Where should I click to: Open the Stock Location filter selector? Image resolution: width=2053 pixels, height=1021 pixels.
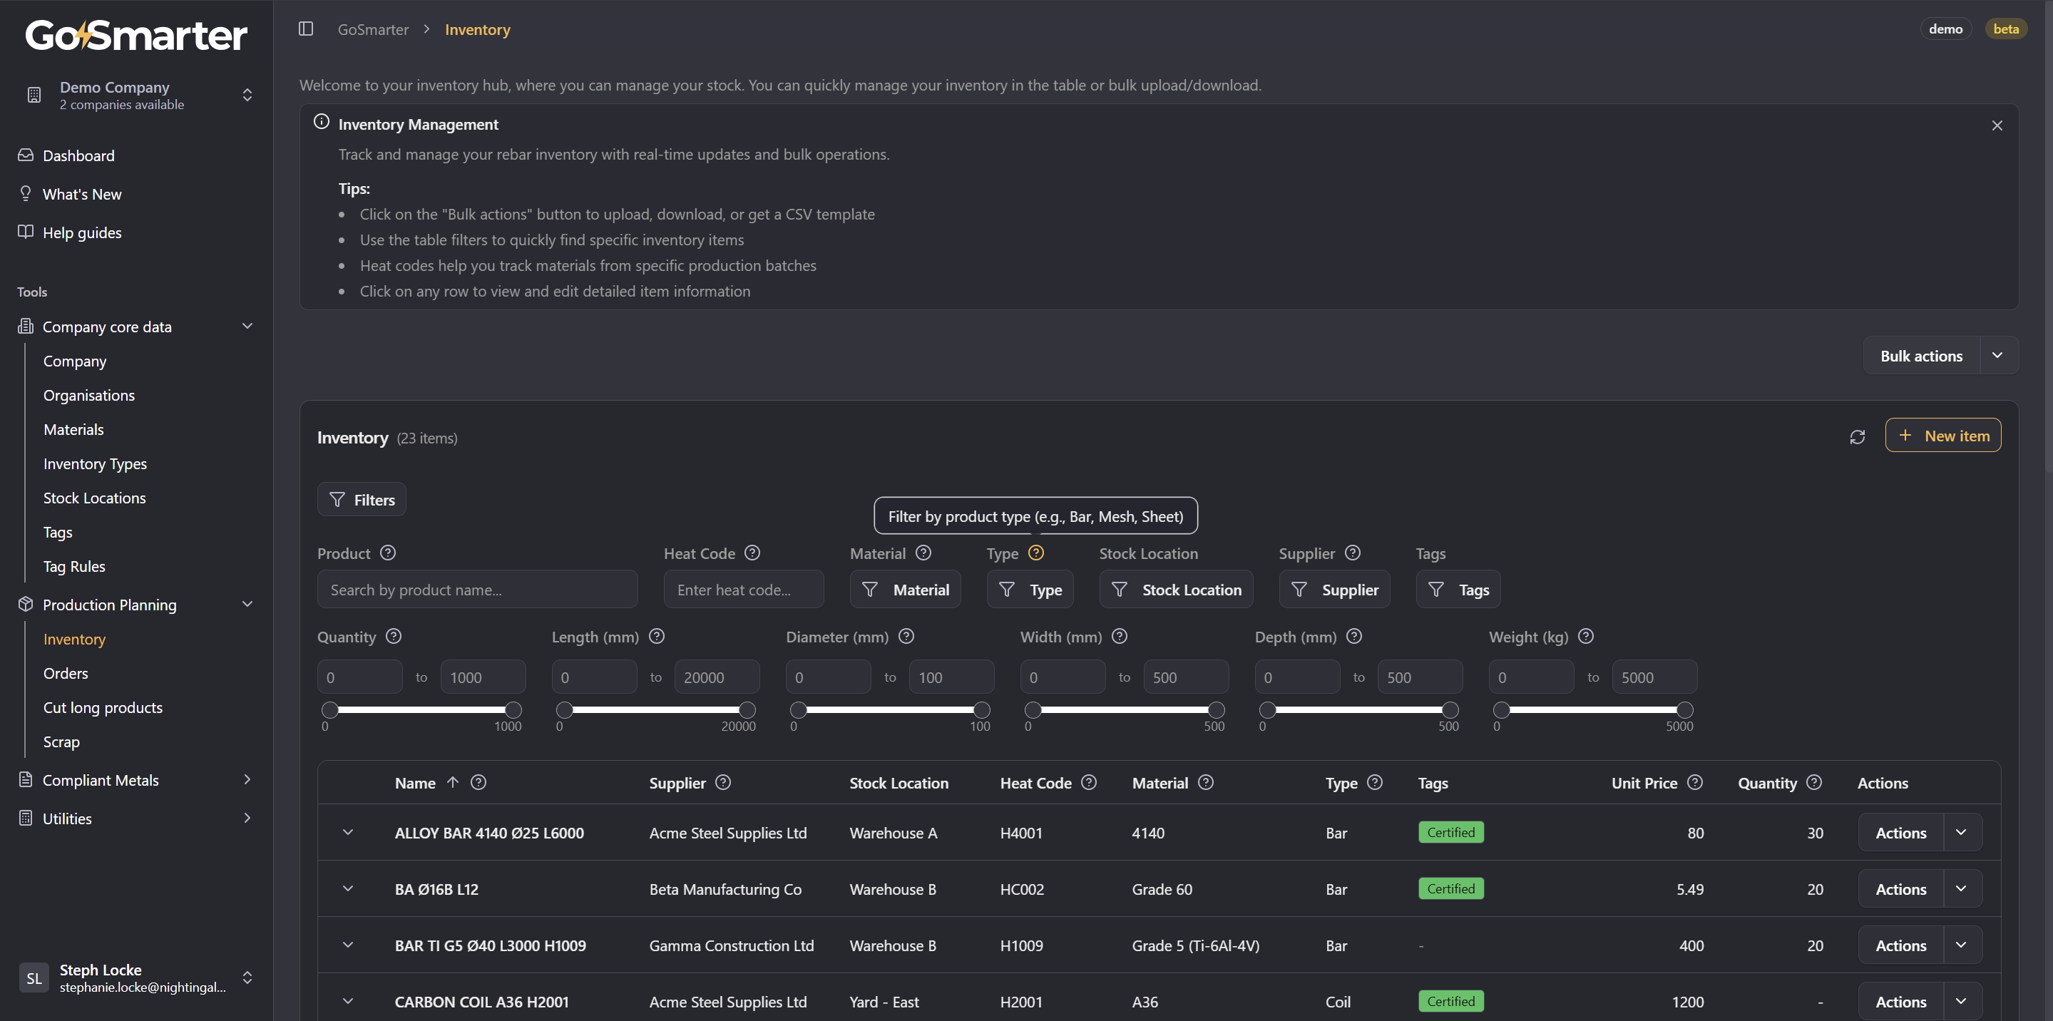pos(1175,590)
